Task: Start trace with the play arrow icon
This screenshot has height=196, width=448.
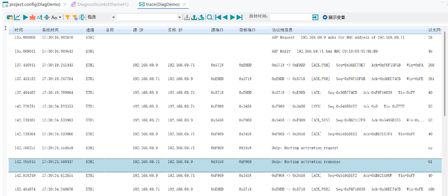Action: 25,18
